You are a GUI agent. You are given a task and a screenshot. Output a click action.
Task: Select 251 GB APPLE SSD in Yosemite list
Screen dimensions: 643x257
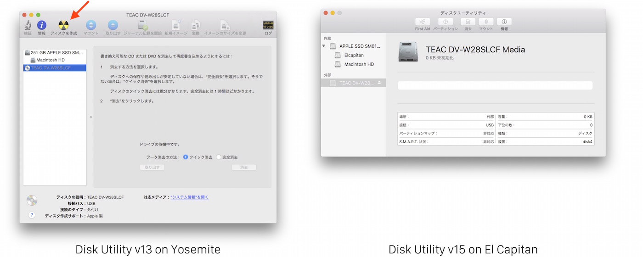[55, 53]
